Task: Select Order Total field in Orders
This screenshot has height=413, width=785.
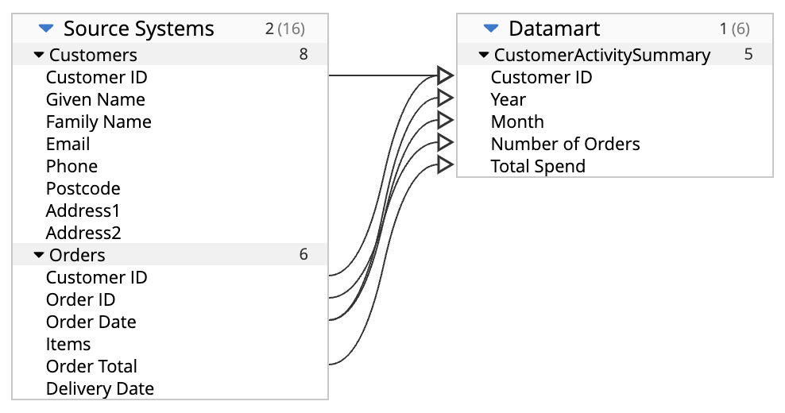Action: pos(170,366)
